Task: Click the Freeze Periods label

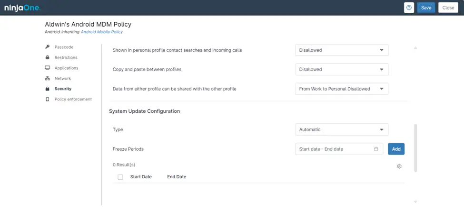Action: click(x=128, y=149)
